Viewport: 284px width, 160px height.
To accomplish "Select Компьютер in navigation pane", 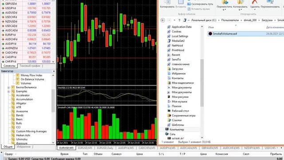I will [x=177, y=129].
